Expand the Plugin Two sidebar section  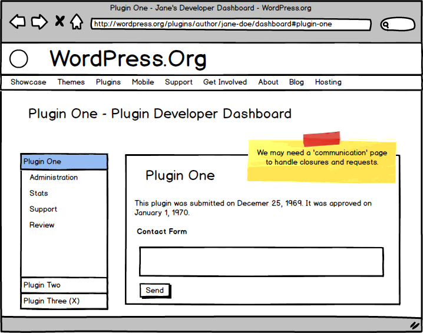64,285
